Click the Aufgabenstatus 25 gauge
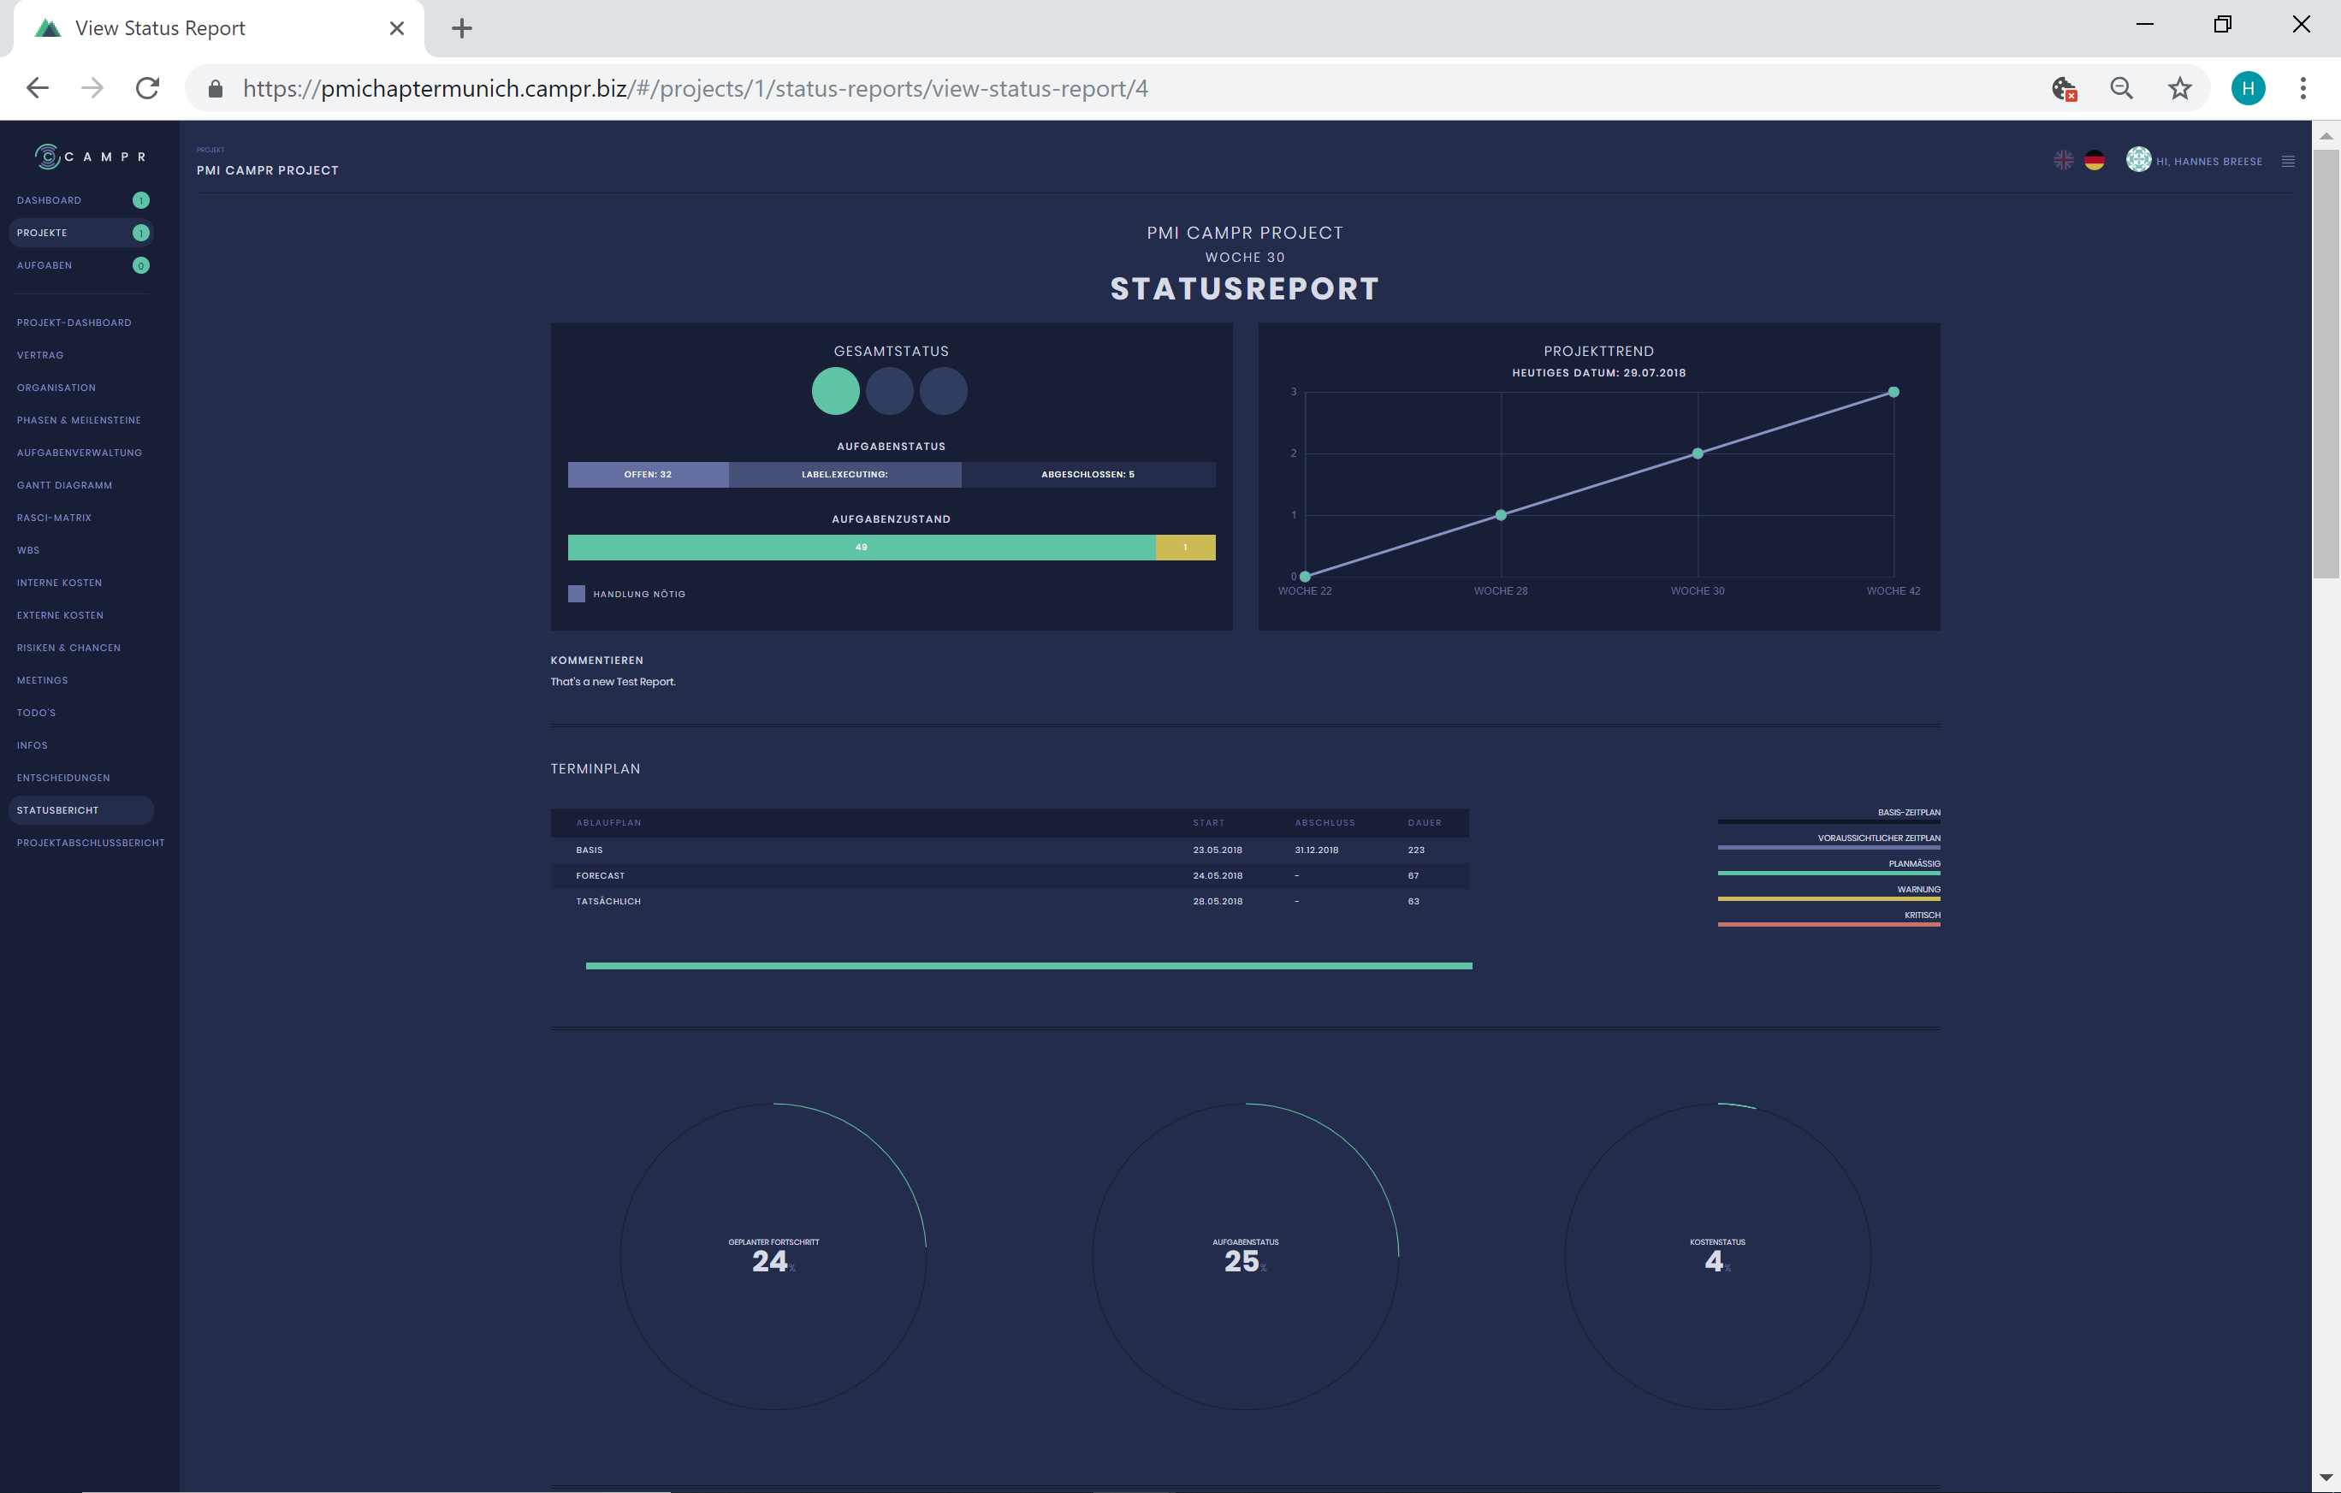This screenshot has height=1493, width=2341. [x=1245, y=1256]
